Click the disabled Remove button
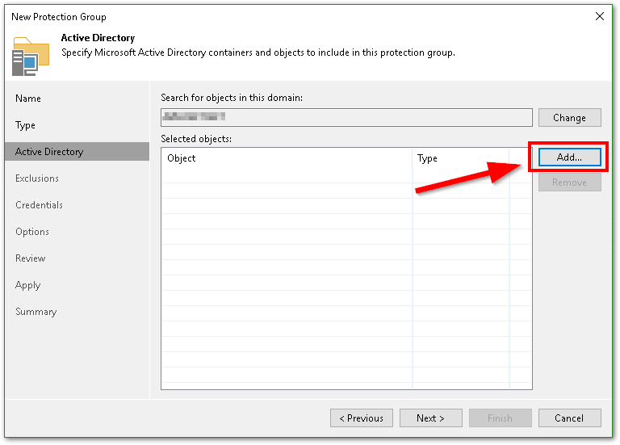This screenshot has width=620, height=445. (x=569, y=183)
